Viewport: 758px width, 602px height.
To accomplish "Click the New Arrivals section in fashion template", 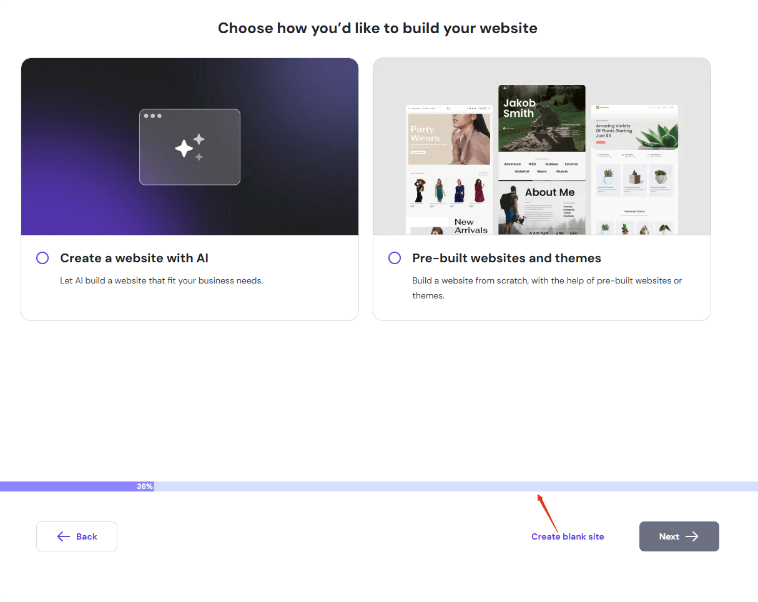I will pos(471,225).
